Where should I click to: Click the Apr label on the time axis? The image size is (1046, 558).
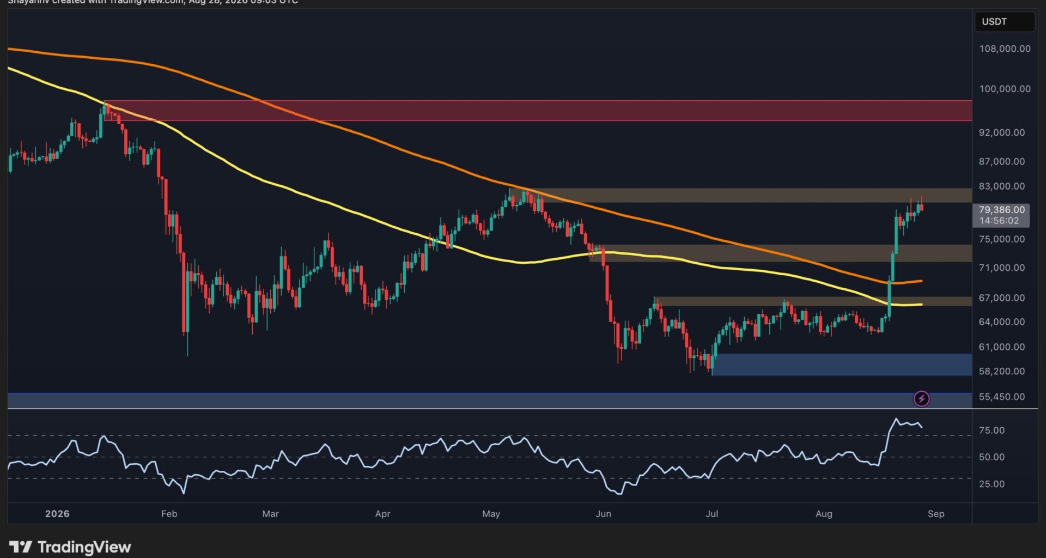click(383, 514)
